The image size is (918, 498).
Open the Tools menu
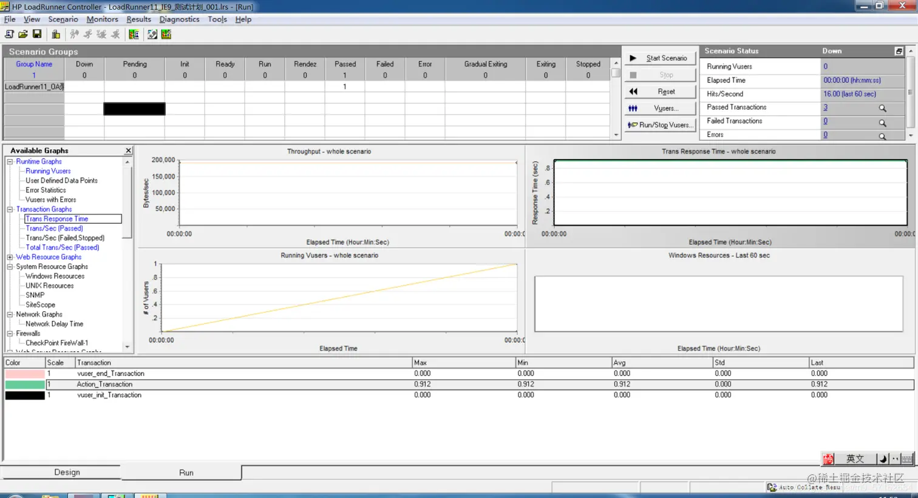pos(217,19)
